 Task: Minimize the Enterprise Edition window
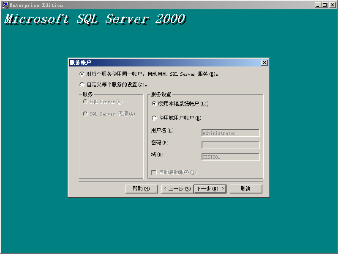point(318,5)
